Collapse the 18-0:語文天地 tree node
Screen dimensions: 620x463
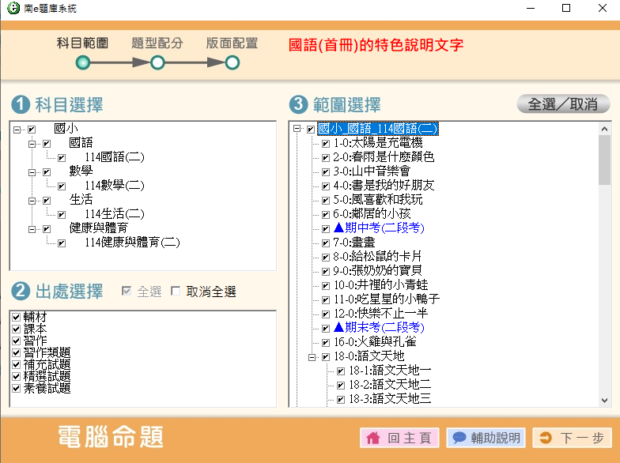[312, 357]
